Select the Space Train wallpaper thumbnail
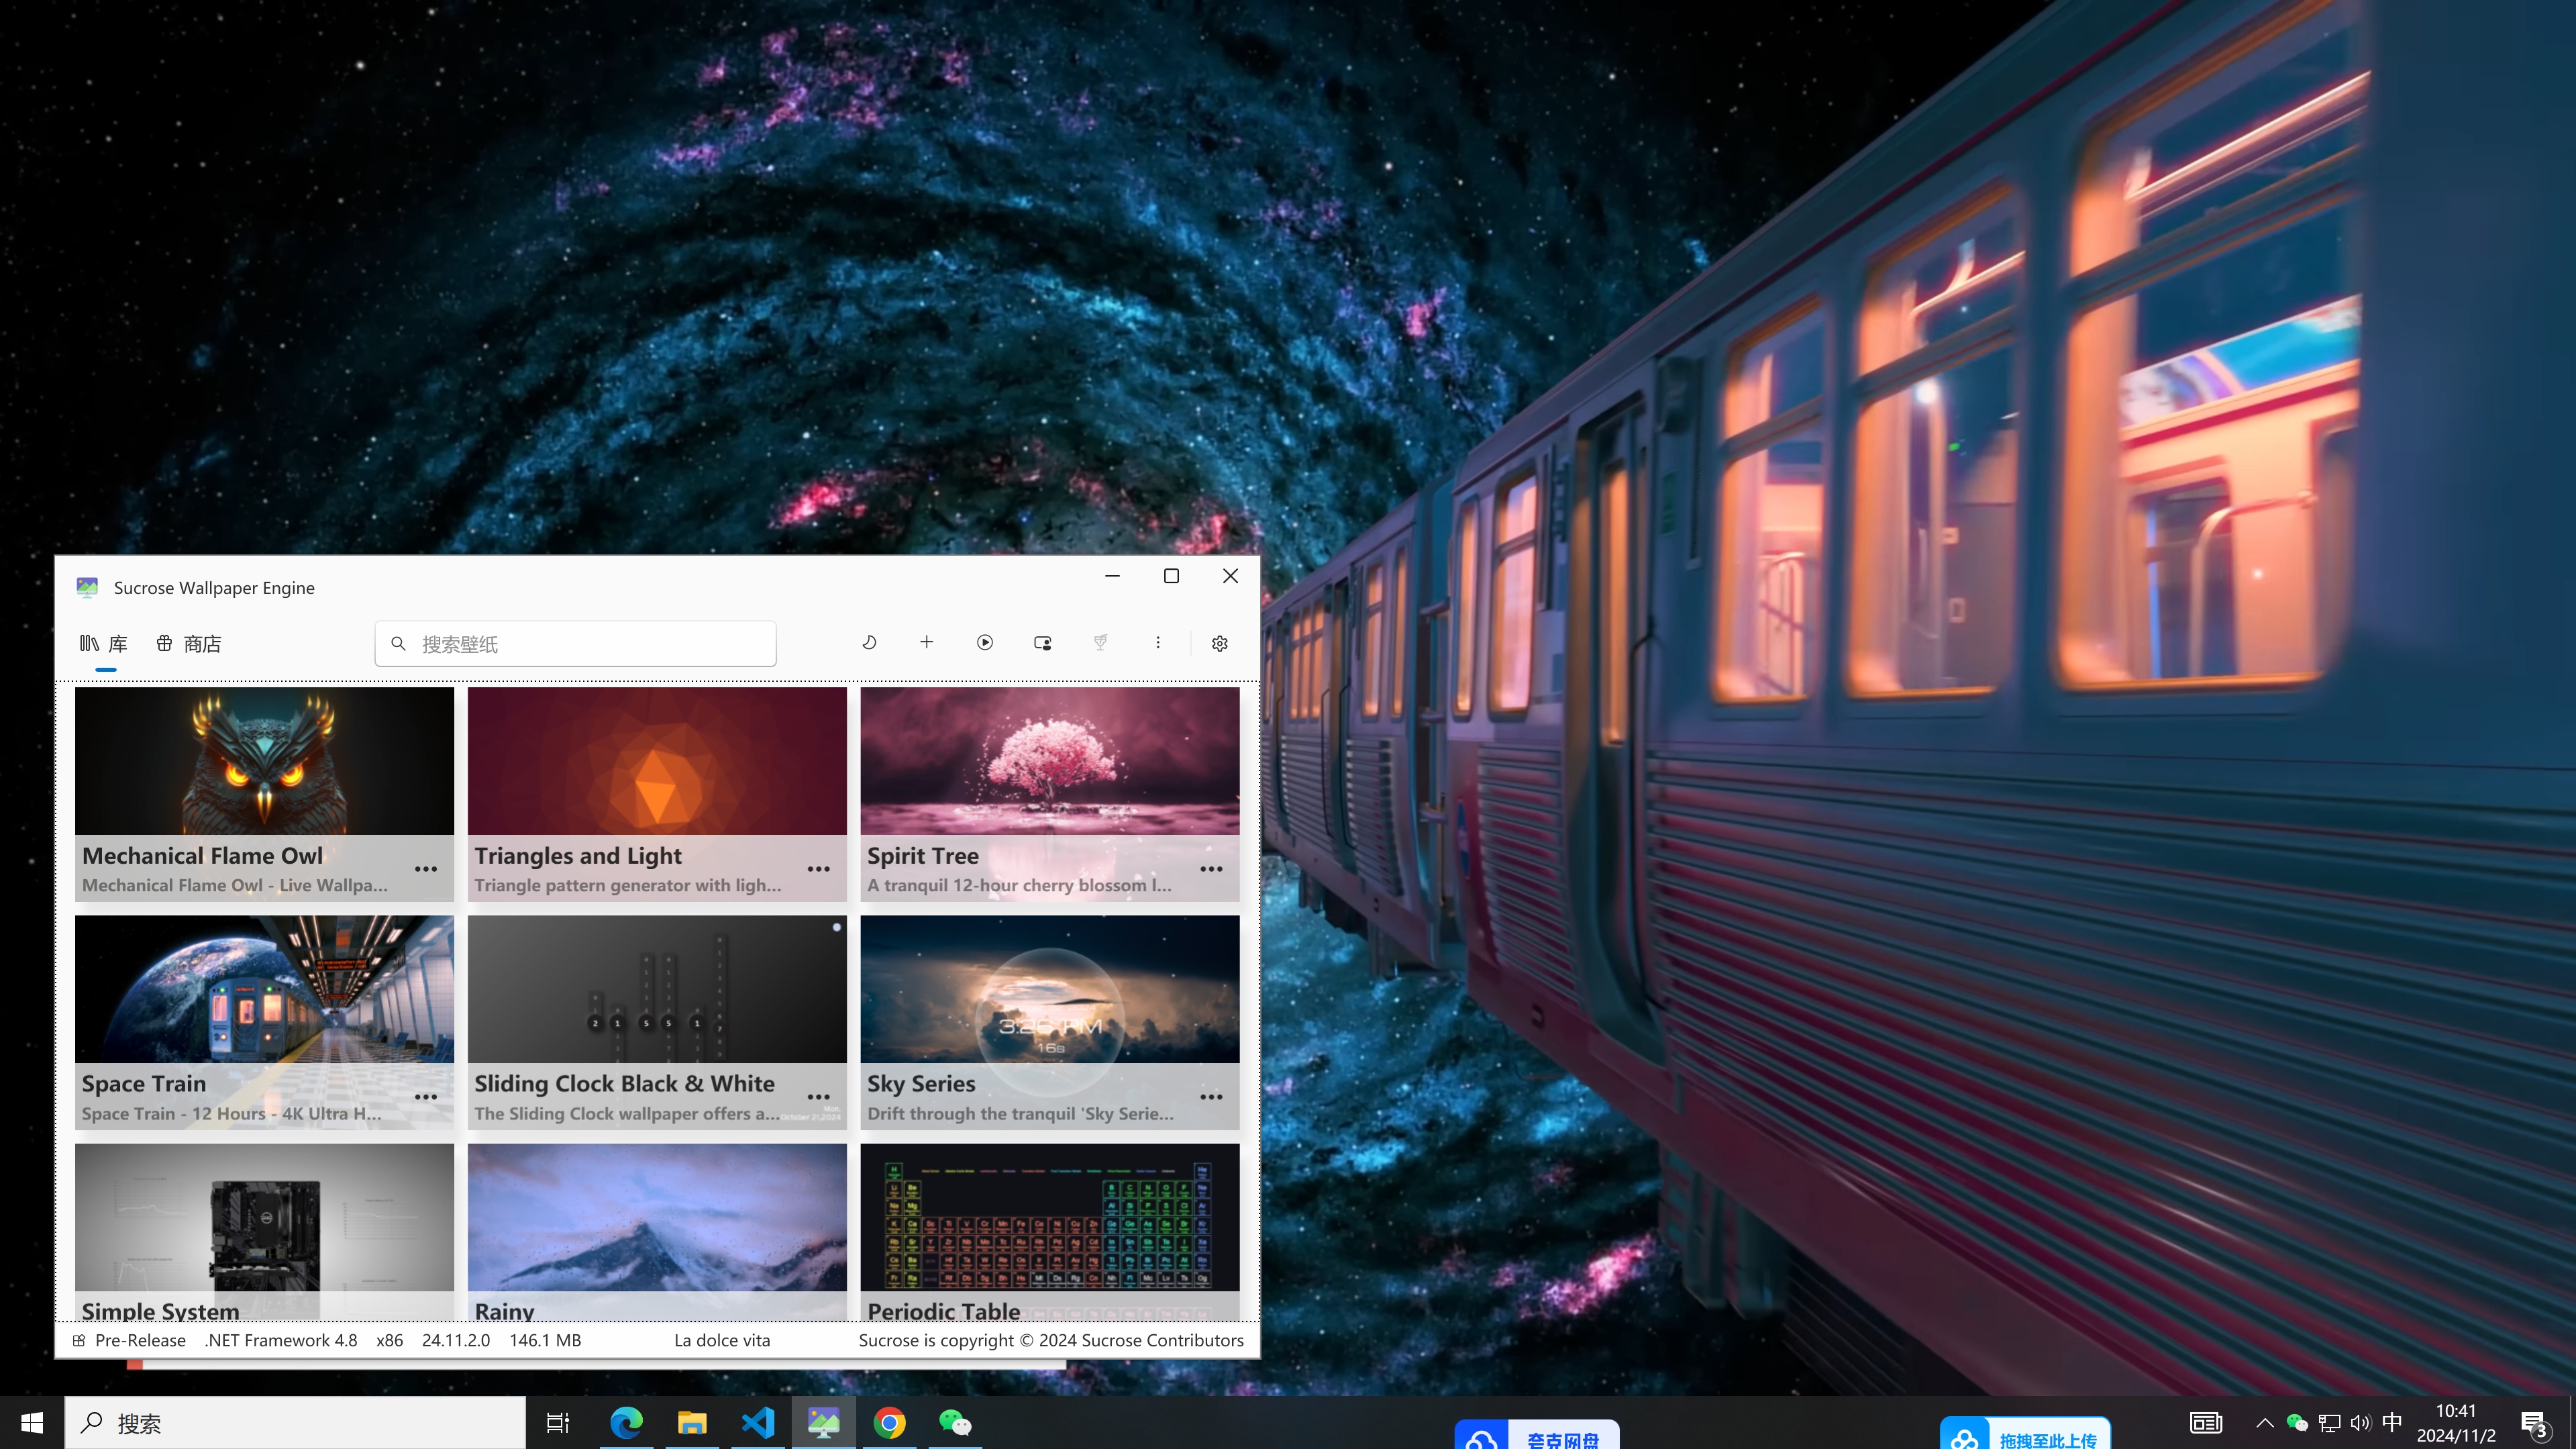2576x1449 pixels. point(264,989)
